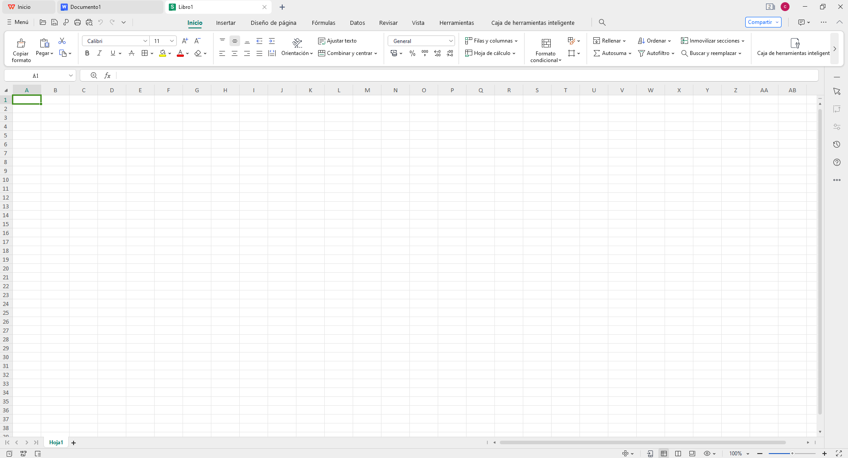The height and width of the screenshot is (458, 848).
Task: Click the Orientación text rotation icon
Action: pos(297,43)
